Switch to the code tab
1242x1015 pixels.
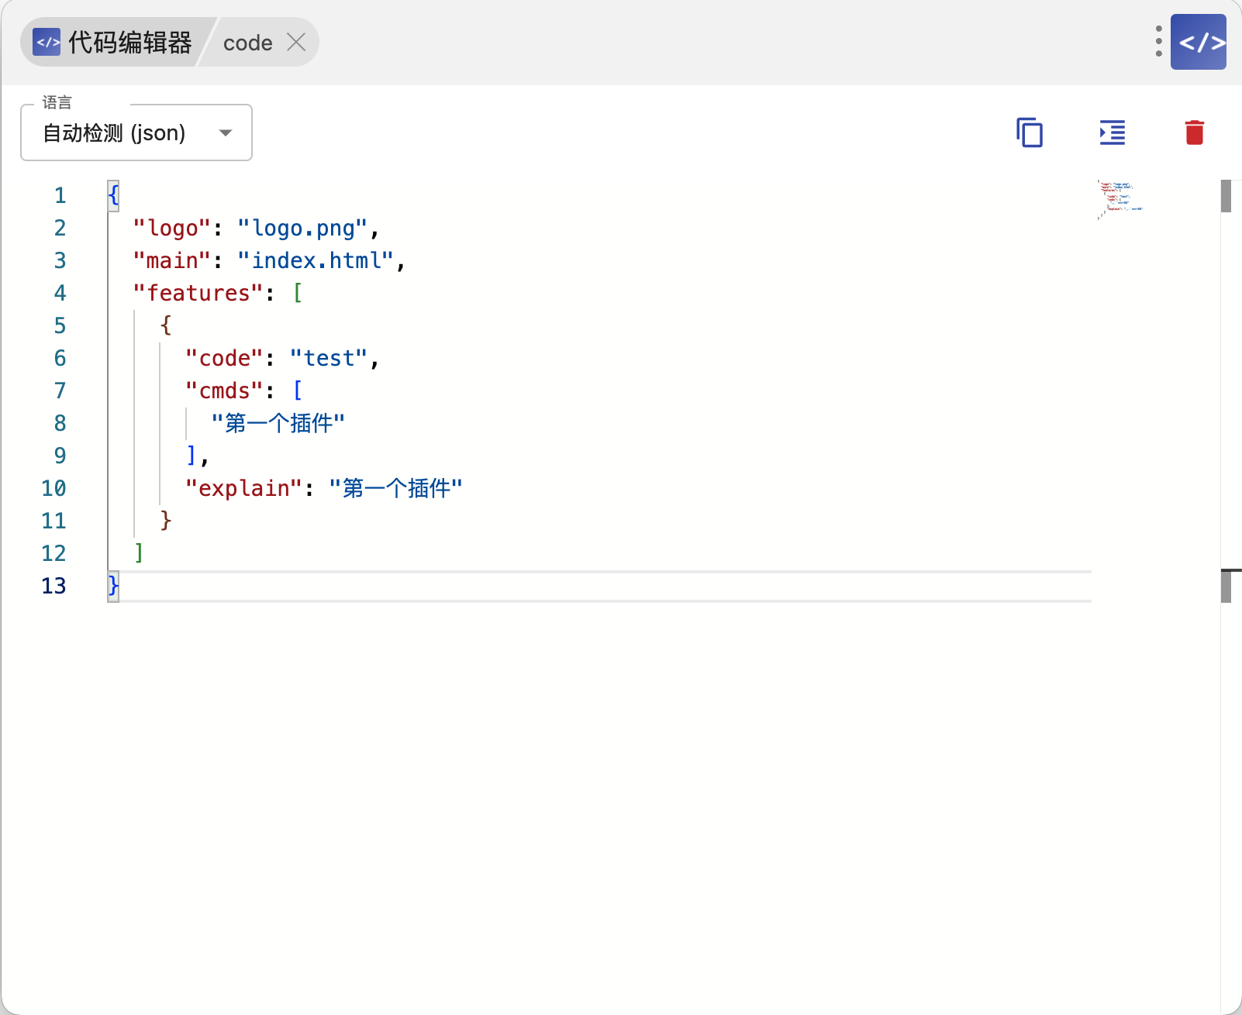pyautogui.click(x=247, y=43)
